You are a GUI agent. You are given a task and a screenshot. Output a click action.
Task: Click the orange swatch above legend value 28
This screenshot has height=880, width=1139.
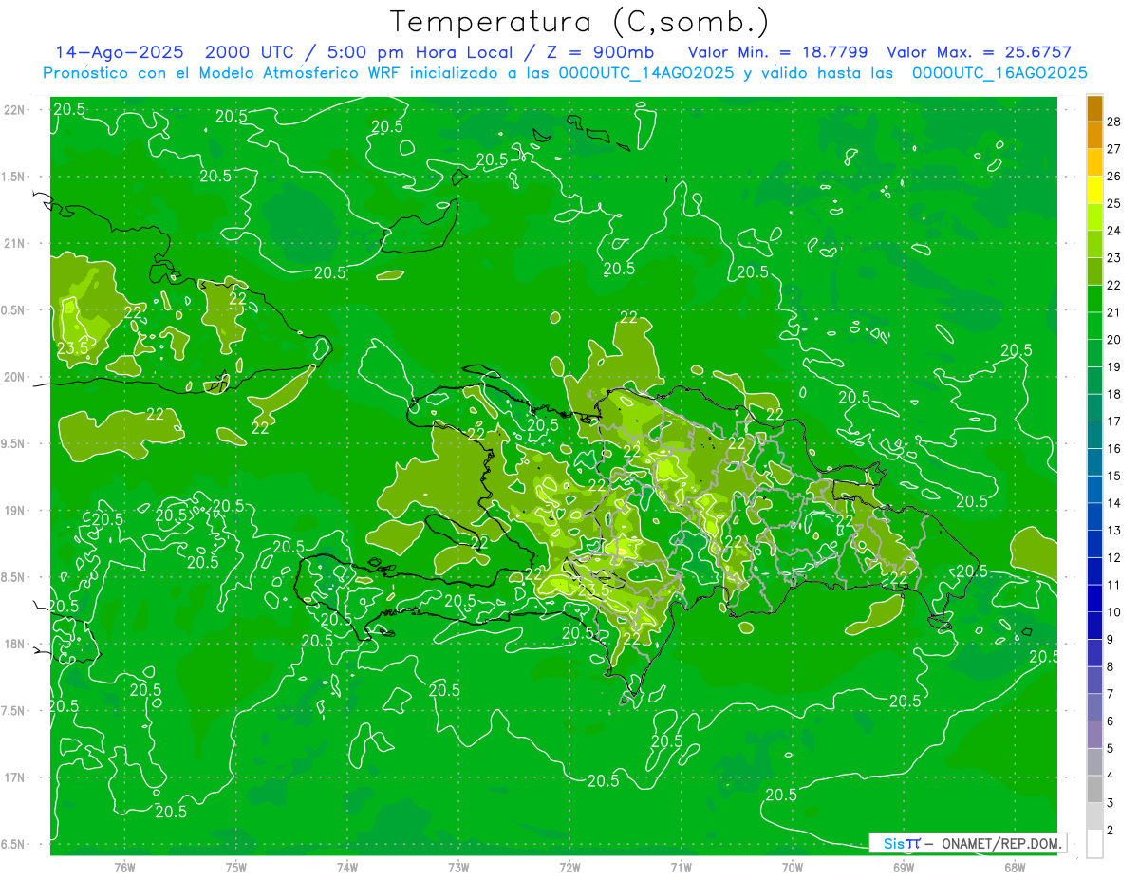[x=1094, y=108]
